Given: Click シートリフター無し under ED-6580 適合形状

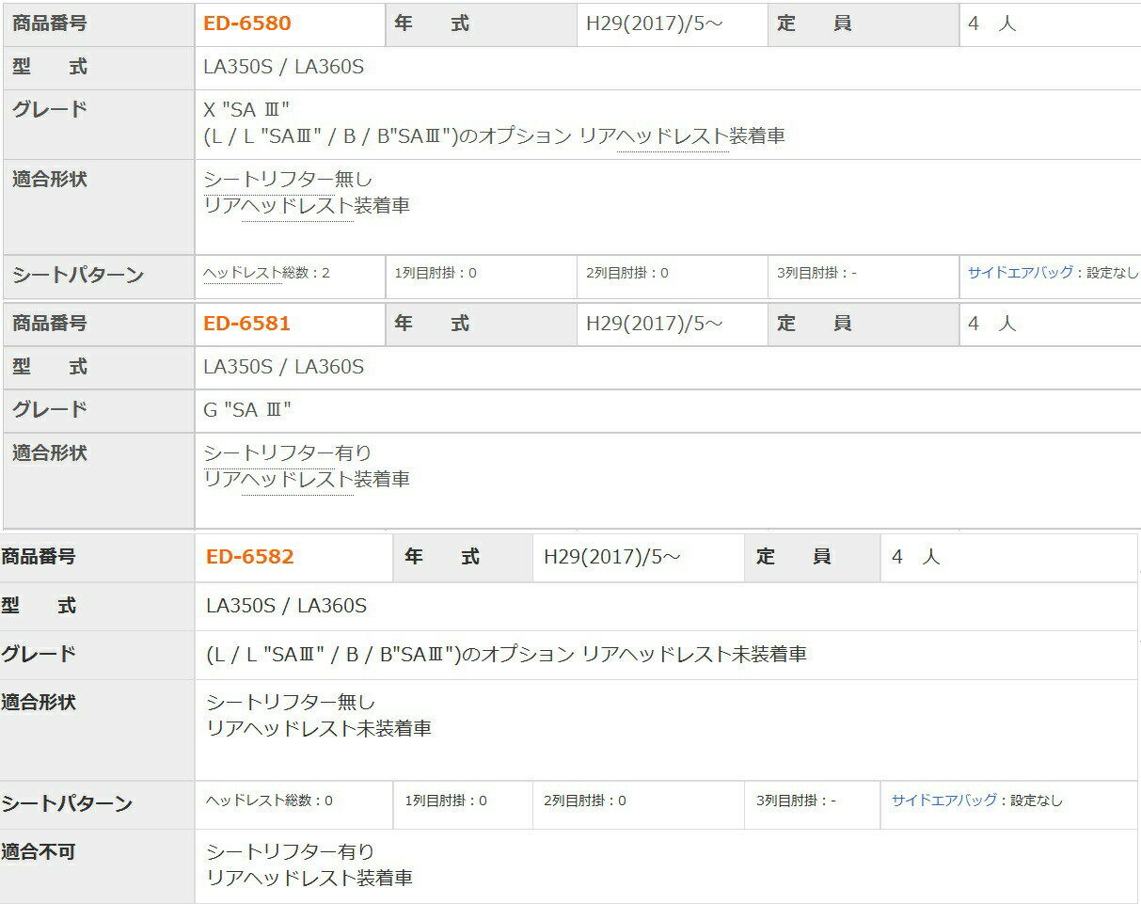Looking at the screenshot, I should point(288,179).
